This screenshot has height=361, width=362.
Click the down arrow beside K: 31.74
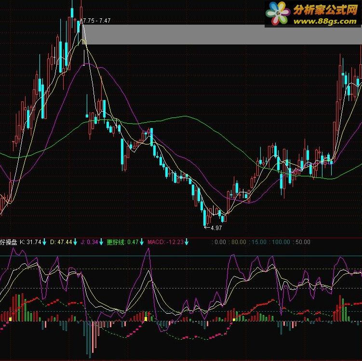[x=44, y=242]
